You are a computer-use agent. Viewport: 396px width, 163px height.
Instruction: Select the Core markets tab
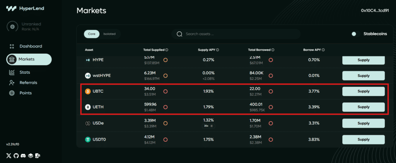tap(92, 34)
